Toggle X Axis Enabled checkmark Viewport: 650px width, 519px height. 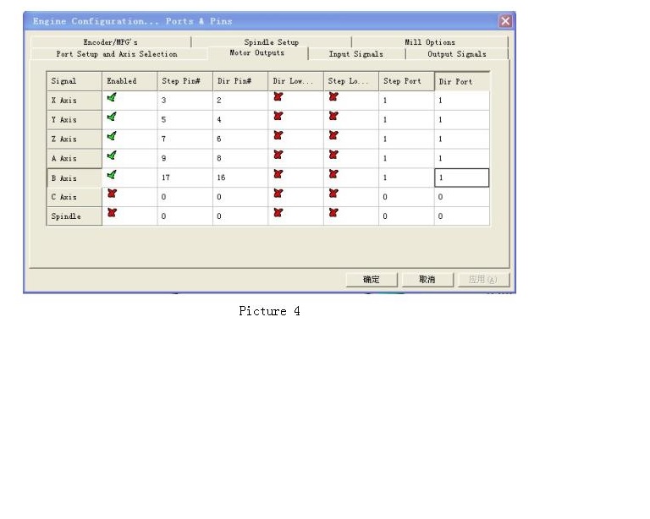click(x=112, y=97)
